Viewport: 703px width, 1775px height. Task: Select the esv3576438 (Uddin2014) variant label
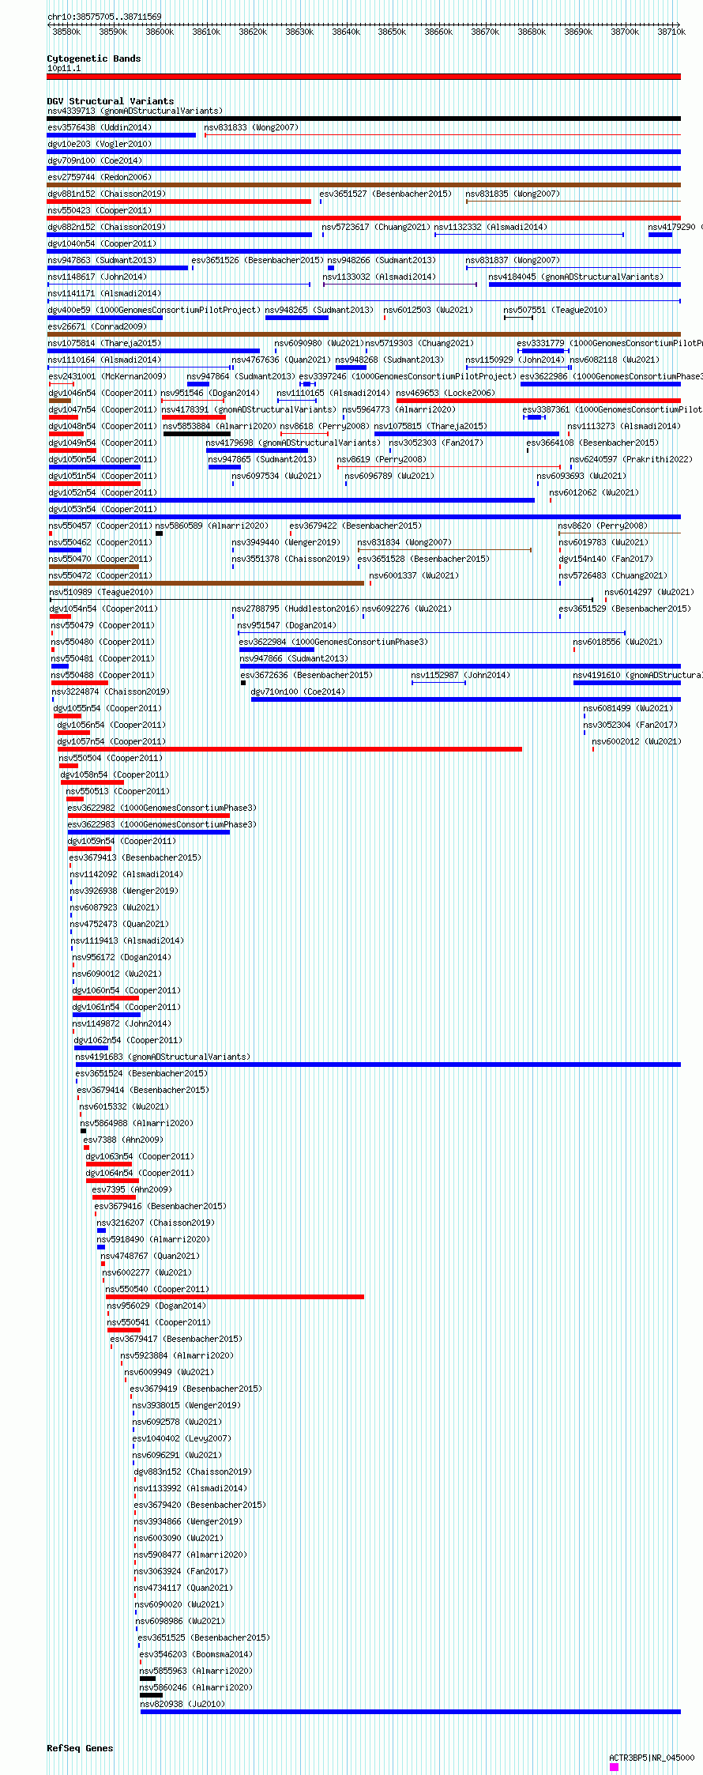100,127
